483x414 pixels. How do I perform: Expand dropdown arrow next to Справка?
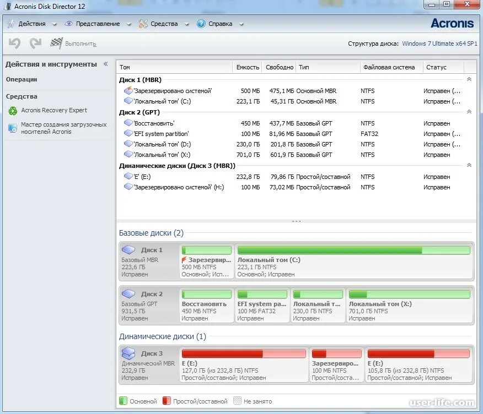point(241,24)
